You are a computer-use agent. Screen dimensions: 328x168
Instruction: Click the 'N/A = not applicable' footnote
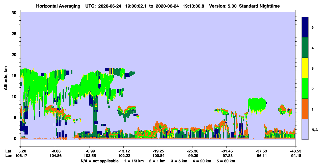click(99, 161)
